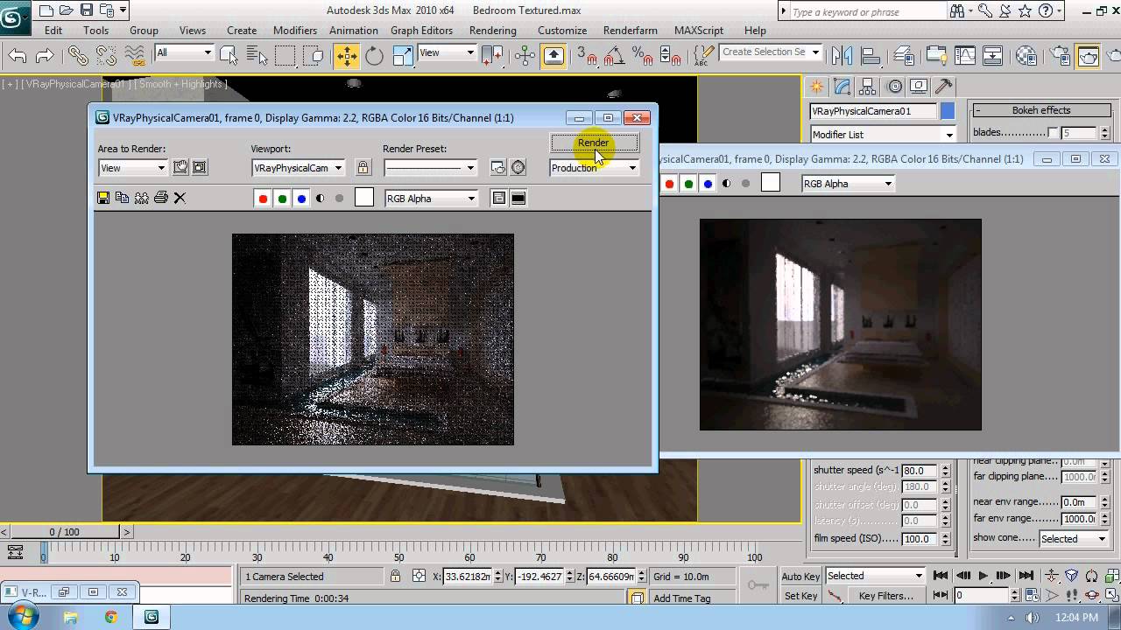
Task: Collapse the Bokeh effects rollout
Action: [1040, 110]
